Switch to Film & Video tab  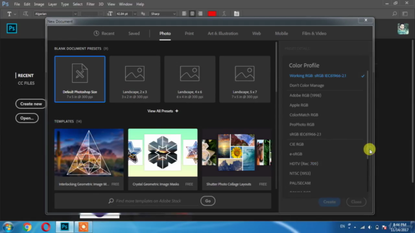click(x=314, y=34)
